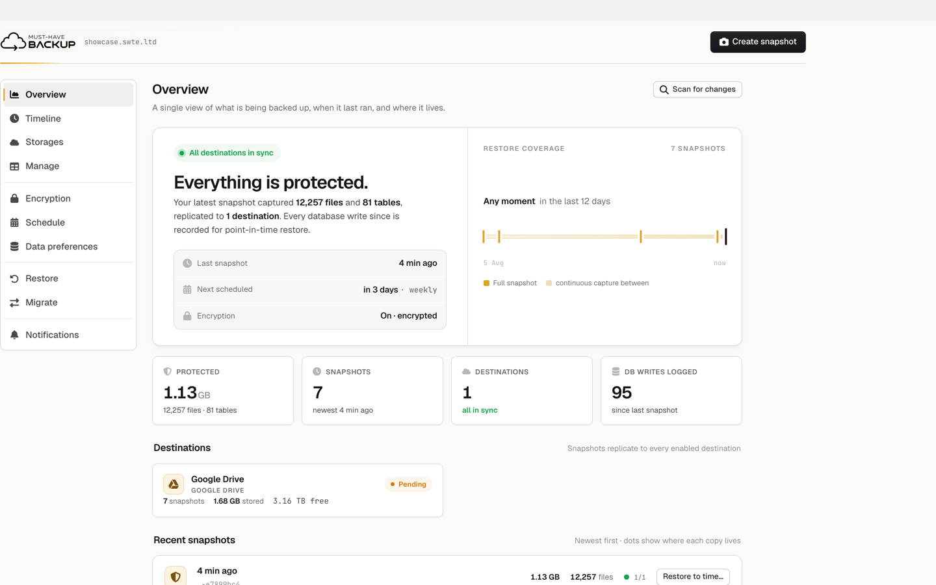Click the Restore circular arrow icon
The height and width of the screenshot is (585, 936).
pyautogui.click(x=14, y=278)
